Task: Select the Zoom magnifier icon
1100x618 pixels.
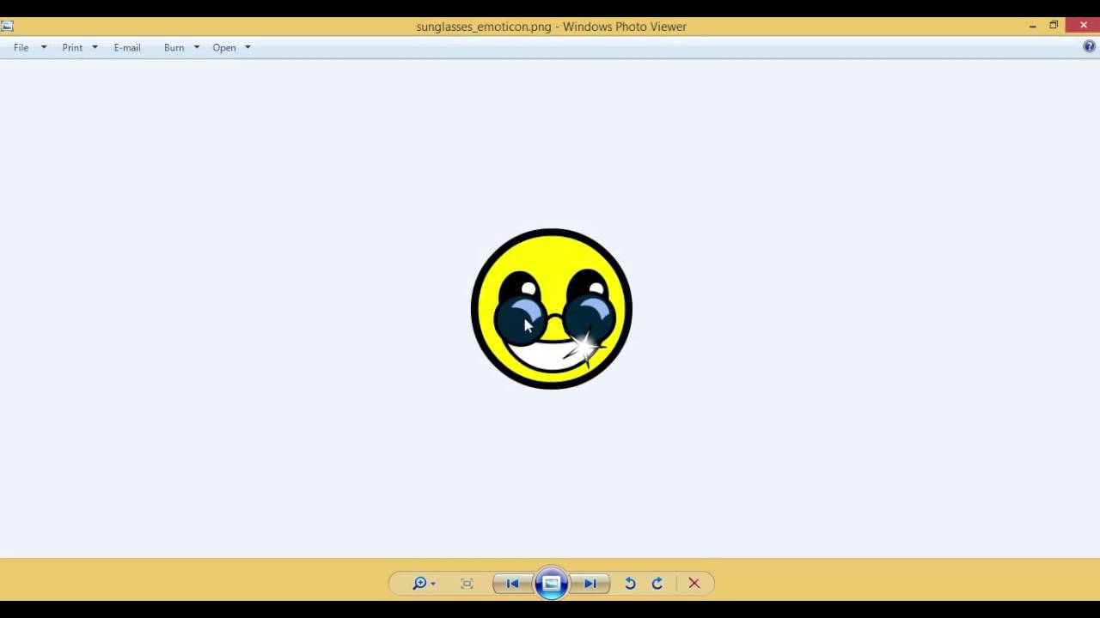Action: (419, 583)
